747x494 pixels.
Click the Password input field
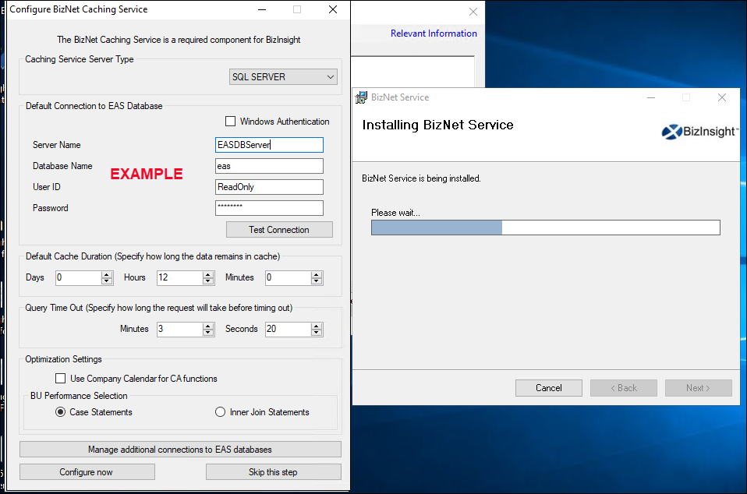[269, 207]
